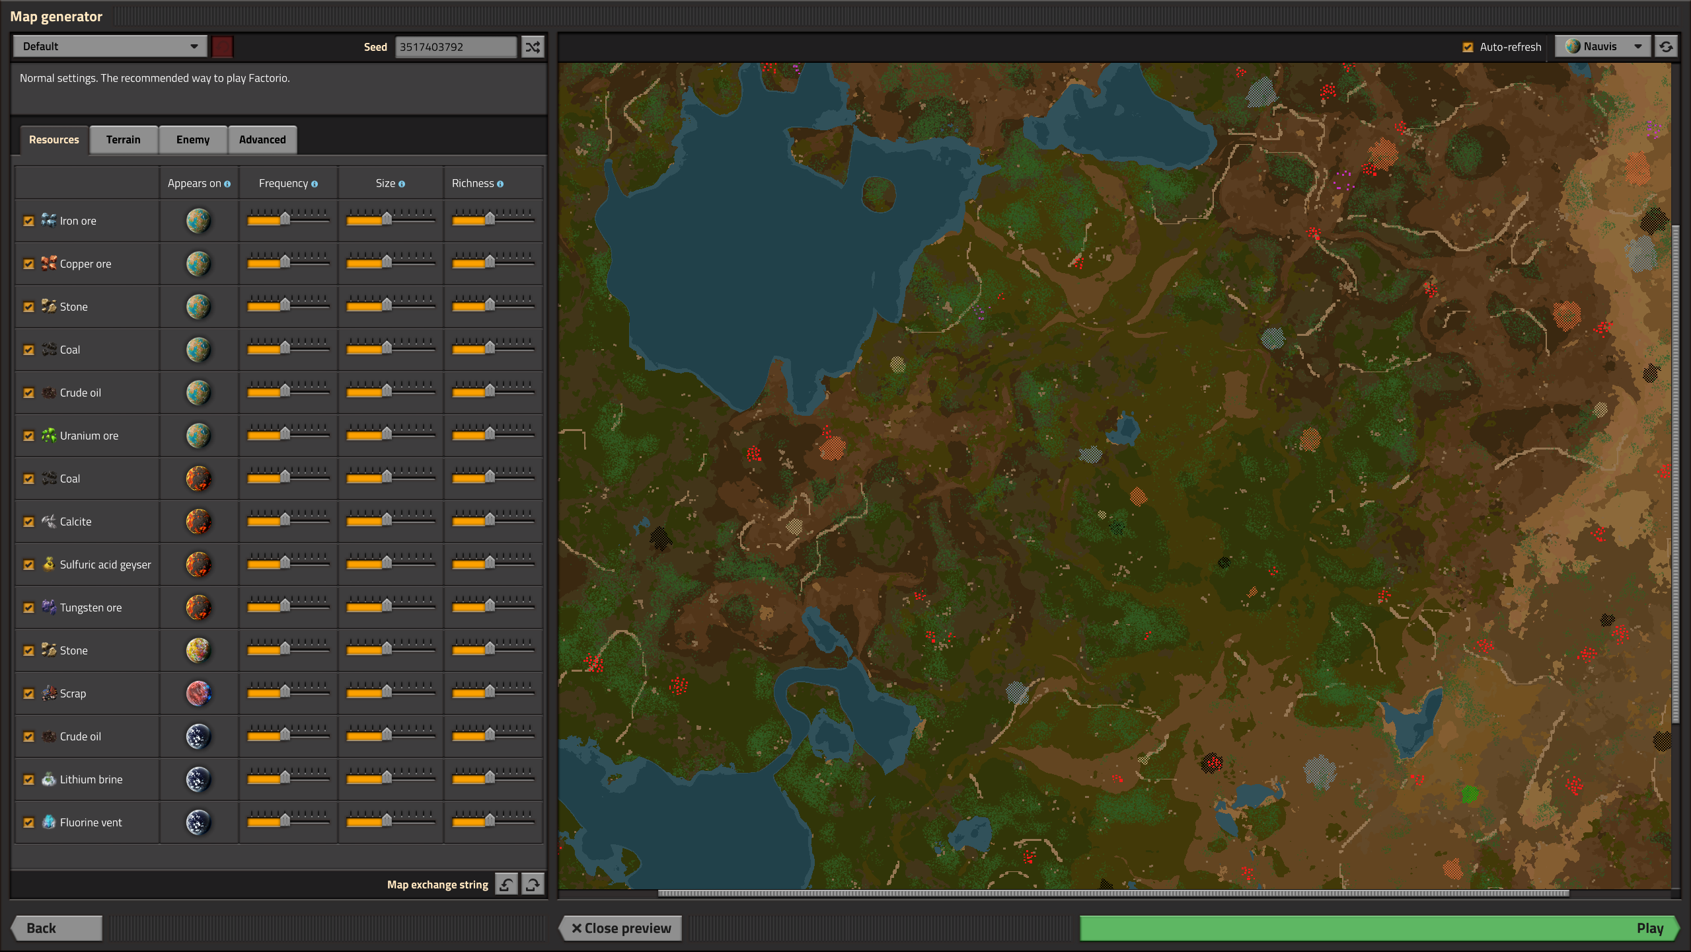This screenshot has width=1691, height=952.
Task: Disable the Iron ore checkbox
Action: [28, 221]
